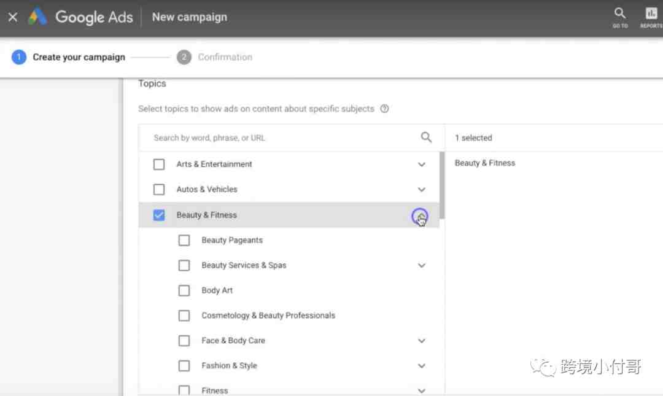Click the topics list vertical scrollbar
663x396 pixels.
click(442, 185)
